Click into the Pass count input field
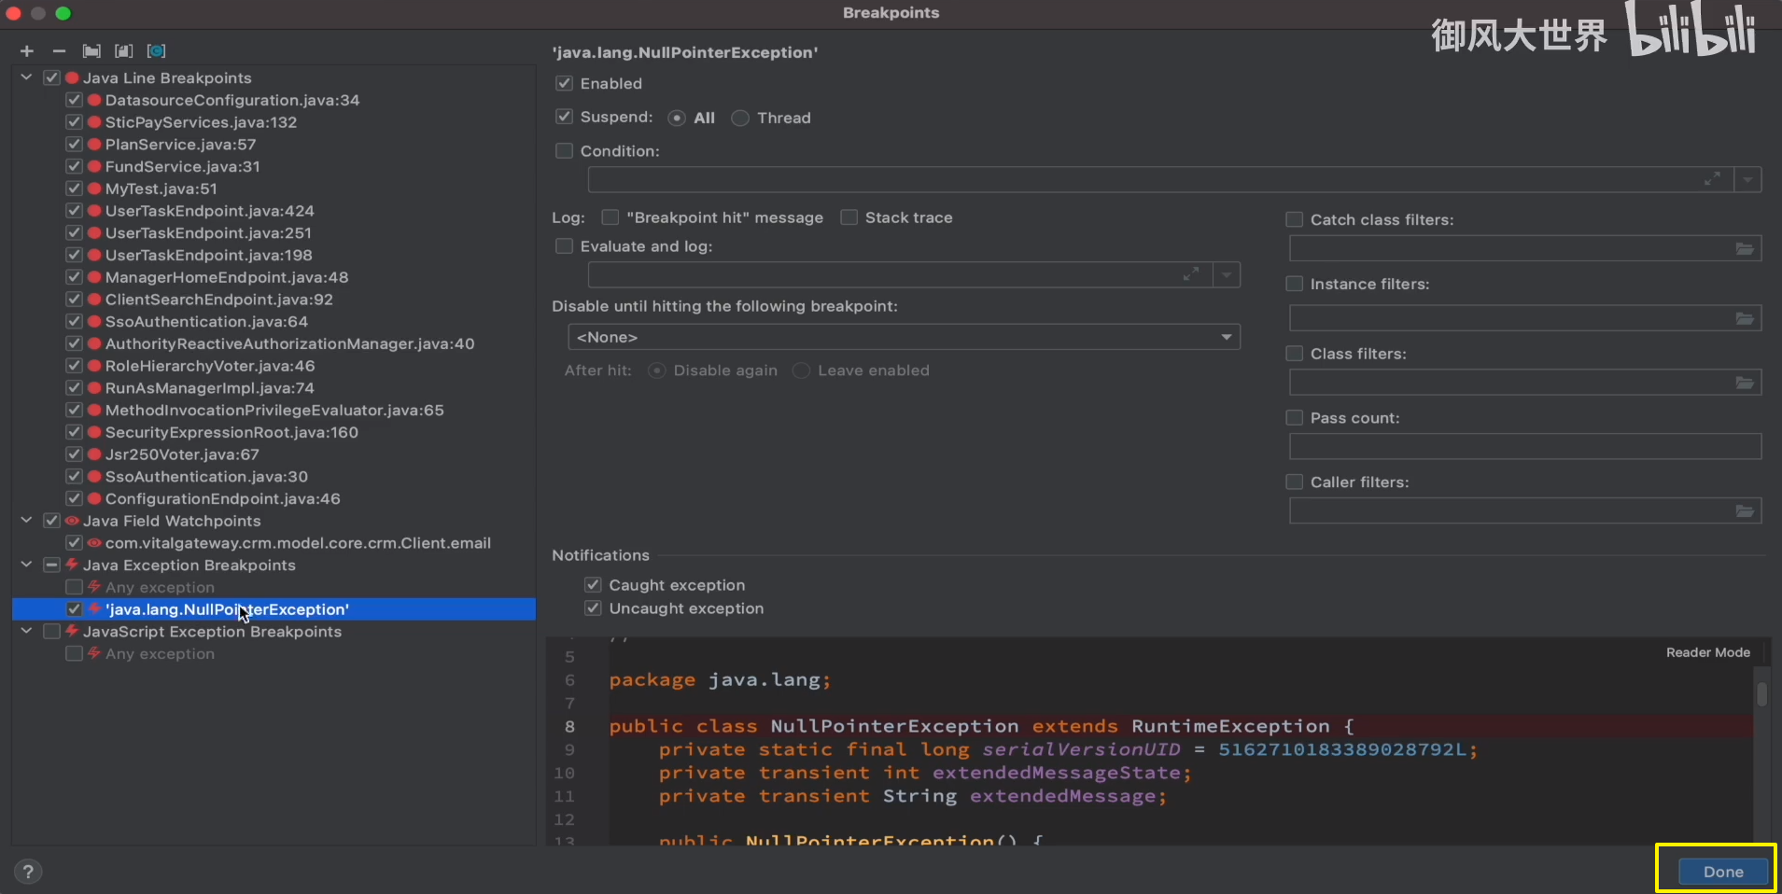The width and height of the screenshot is (1782, 894). (1525, 446)
